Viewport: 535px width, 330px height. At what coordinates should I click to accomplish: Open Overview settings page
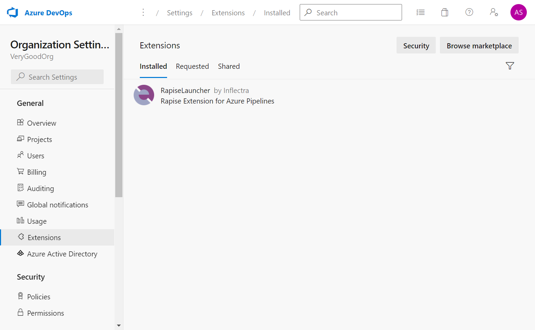click(42, 123)
